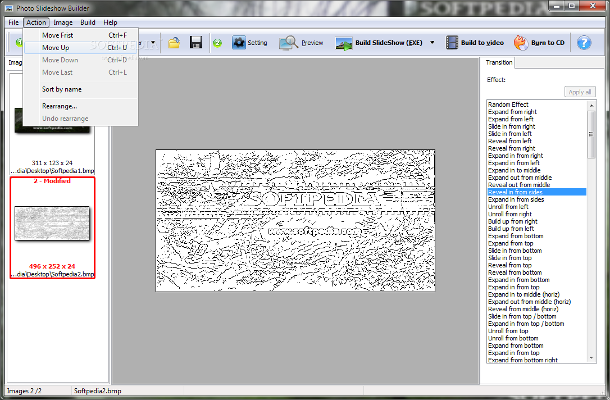
Task: Open help with blue question mark icon
Action: click(x=584, y=43)
